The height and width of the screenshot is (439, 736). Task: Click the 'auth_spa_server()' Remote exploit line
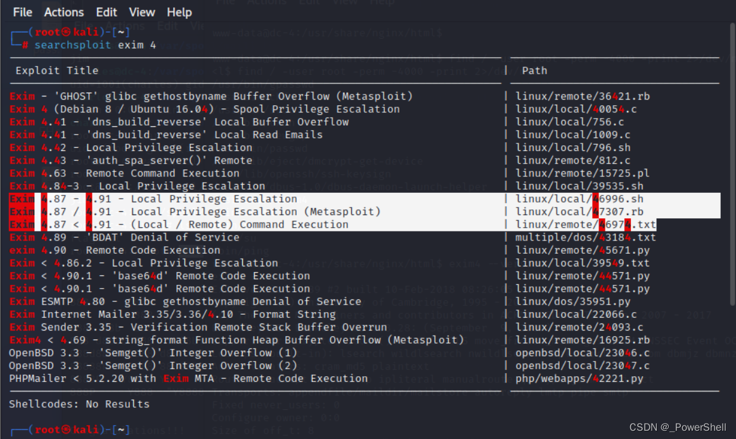(x=131, y=160)
